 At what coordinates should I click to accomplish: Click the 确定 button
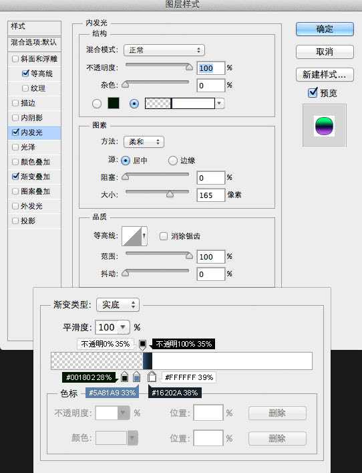pos(325,29)
